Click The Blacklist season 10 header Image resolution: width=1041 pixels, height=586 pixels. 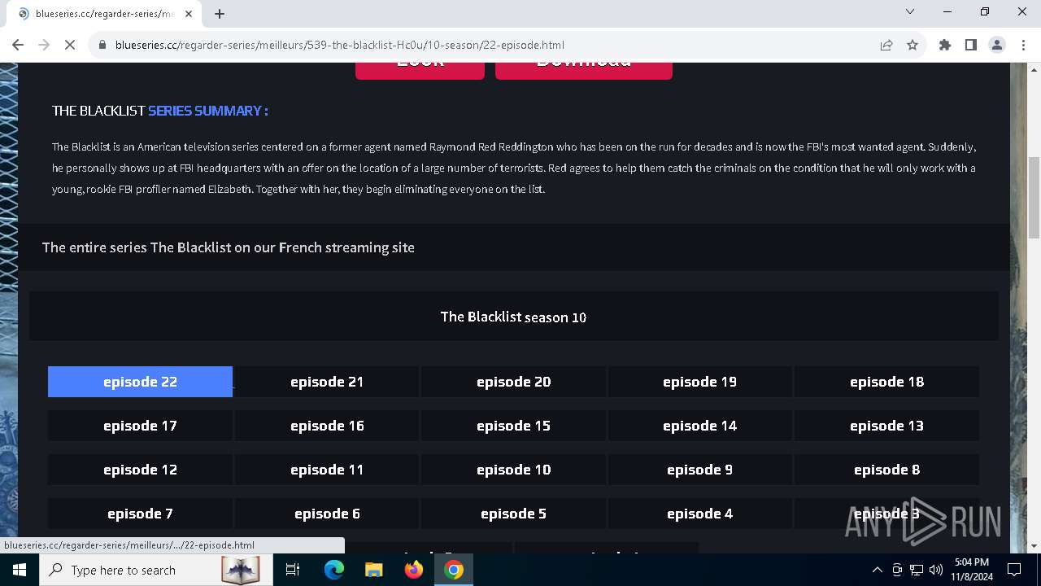(x=513, y=317)
